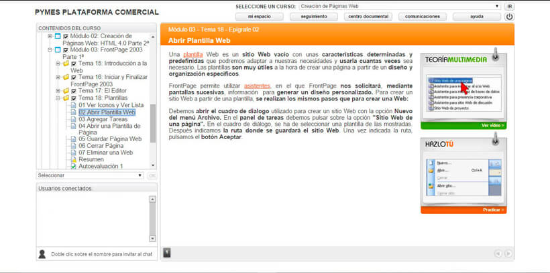Go to next page arrow
This screenshot has width=550, height=273.
[x=508, y=254]
